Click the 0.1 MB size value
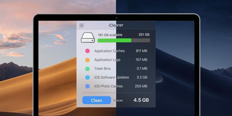Screen dimensions: 232x116 [x=142, y=68]
